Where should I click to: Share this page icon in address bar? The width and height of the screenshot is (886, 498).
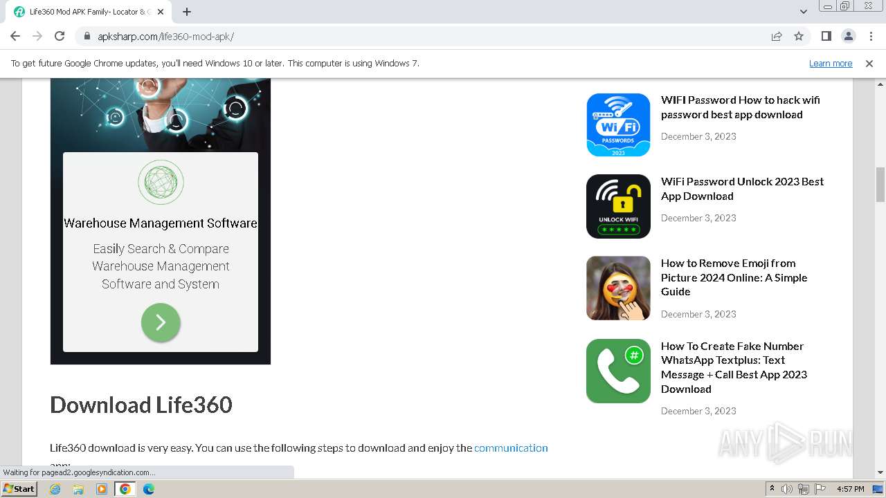tap(777, 36)
